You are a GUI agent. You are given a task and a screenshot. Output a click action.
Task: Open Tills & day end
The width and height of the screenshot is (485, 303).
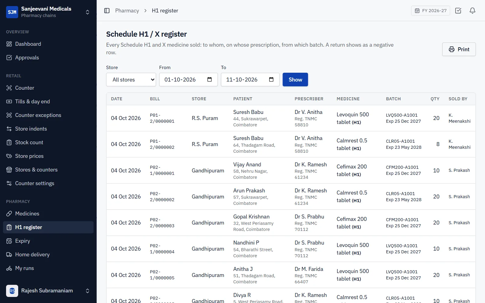pos(48,102)
